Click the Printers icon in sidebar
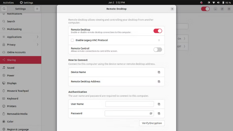This screenshot has height=131, width=233. tap(4, 106)
